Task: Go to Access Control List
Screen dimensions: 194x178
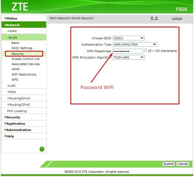Action: [26, 59]
